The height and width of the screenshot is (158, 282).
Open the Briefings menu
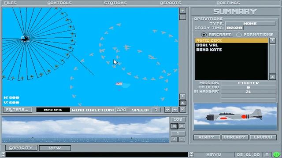pos(228,3)
